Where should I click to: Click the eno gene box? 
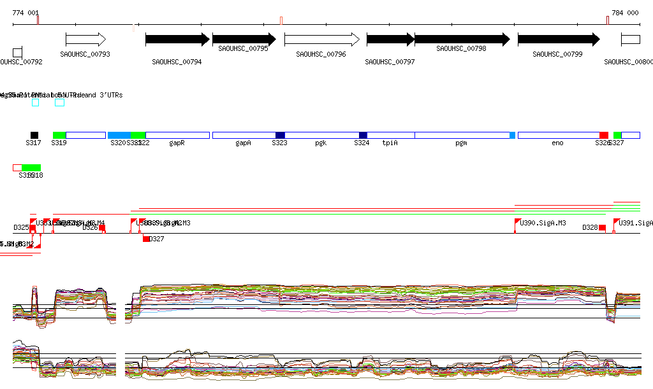(x=558, y=135)
